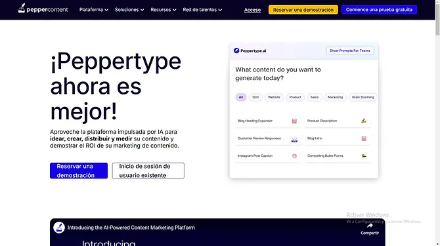Open Blog Heading Expander template
This screenshot has height=246, width=440.
[x=268, y=121]
